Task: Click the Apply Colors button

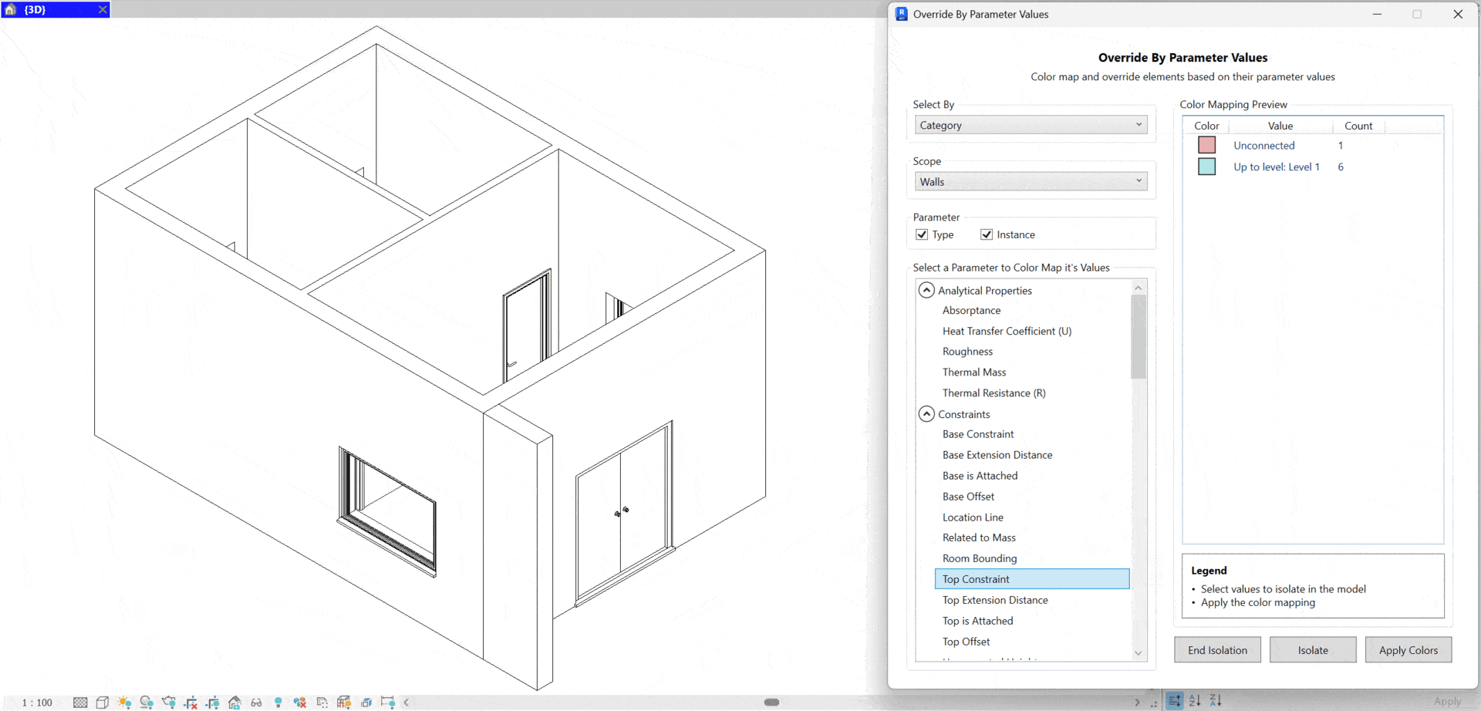Action: pyautogui.click(x=1408, y=649)
